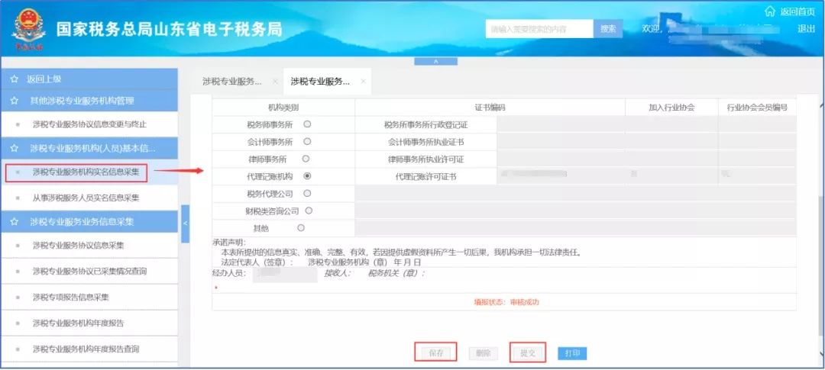Collapse the left sidebar using the arrow handle
The width and height of the screenshot is (825, 370).
point(185,224)
